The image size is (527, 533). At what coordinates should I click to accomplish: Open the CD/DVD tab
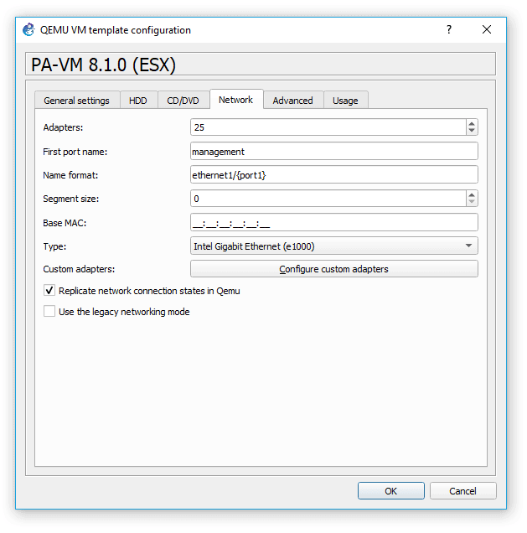pyautogui.click(x=183, y=101)
